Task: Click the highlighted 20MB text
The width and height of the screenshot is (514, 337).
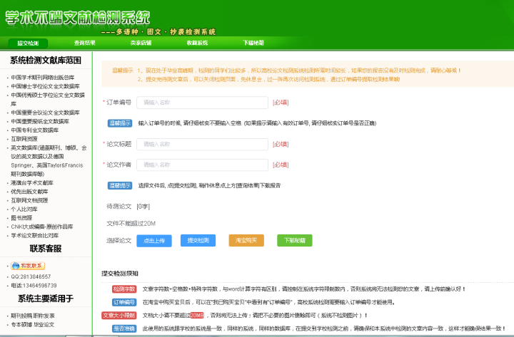Action: pos(197,316)
